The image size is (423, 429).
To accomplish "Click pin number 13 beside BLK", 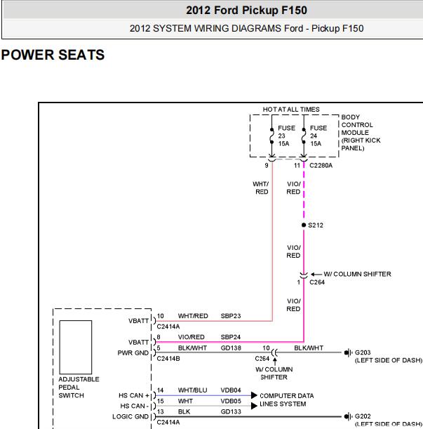I will tap(160, 411).
